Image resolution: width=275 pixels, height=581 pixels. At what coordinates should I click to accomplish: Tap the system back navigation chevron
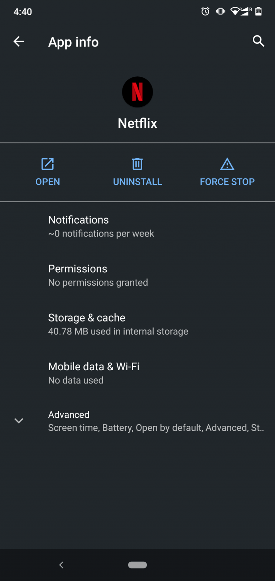[61, 565]
